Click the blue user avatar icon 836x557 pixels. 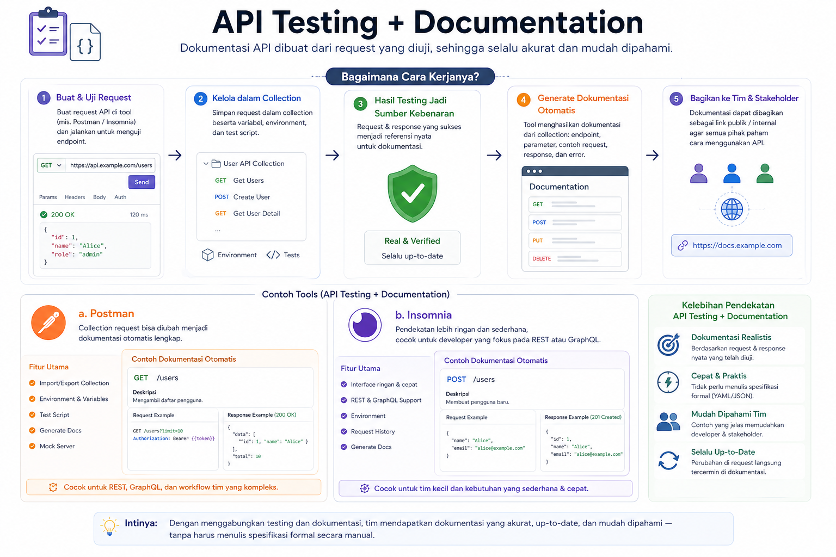coord(732,174)
